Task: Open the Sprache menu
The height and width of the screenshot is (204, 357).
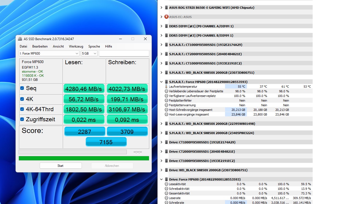Action: [x=94, y=46]
